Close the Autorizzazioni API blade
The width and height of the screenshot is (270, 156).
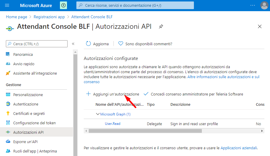tap(260, 26)
